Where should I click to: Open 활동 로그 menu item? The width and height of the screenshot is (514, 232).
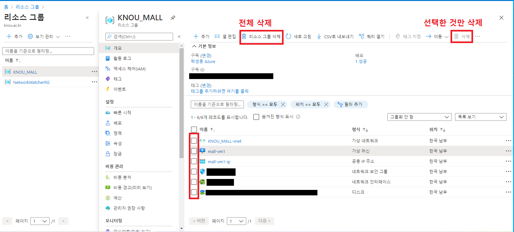tap(139, 58)
